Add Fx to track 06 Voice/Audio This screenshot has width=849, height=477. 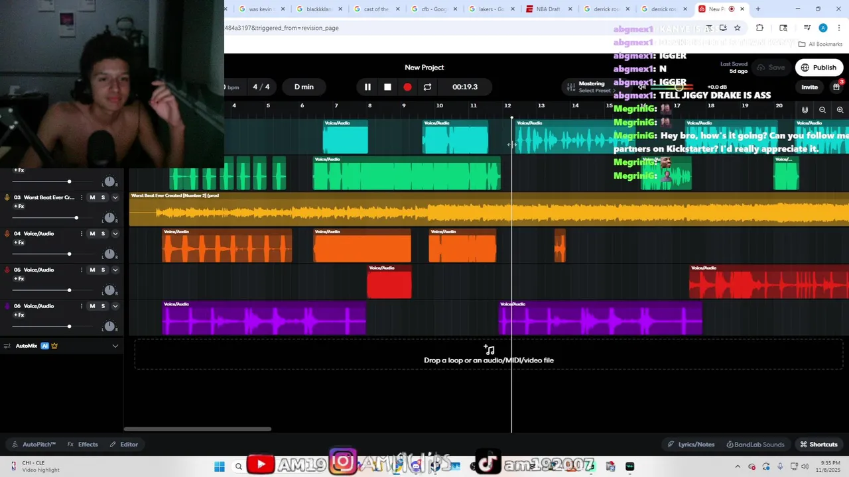19,315
